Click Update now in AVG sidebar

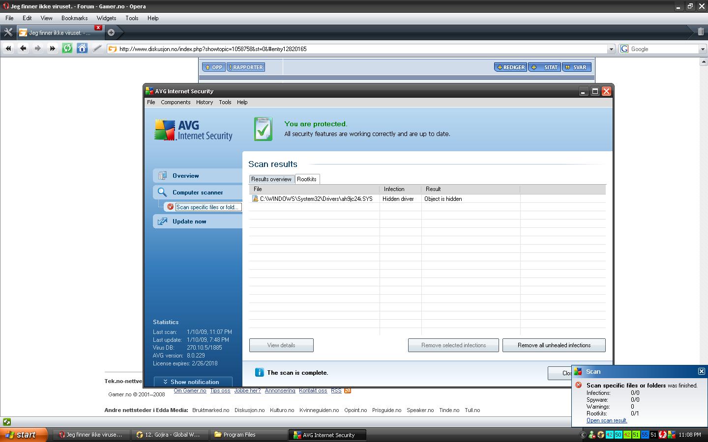point(198,221)
